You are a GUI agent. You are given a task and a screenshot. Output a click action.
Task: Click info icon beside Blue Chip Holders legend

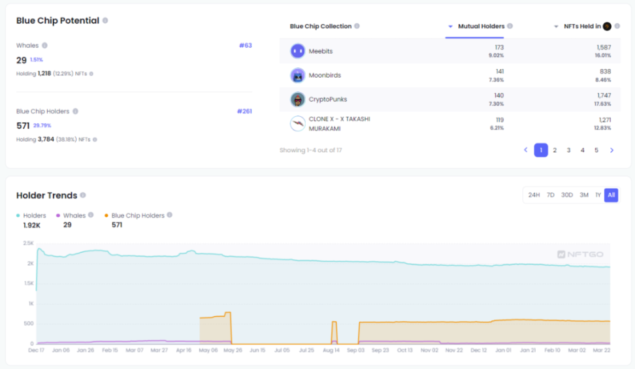170,215
